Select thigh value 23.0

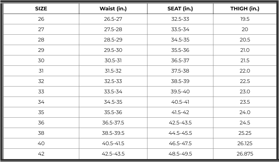point(245,92)
